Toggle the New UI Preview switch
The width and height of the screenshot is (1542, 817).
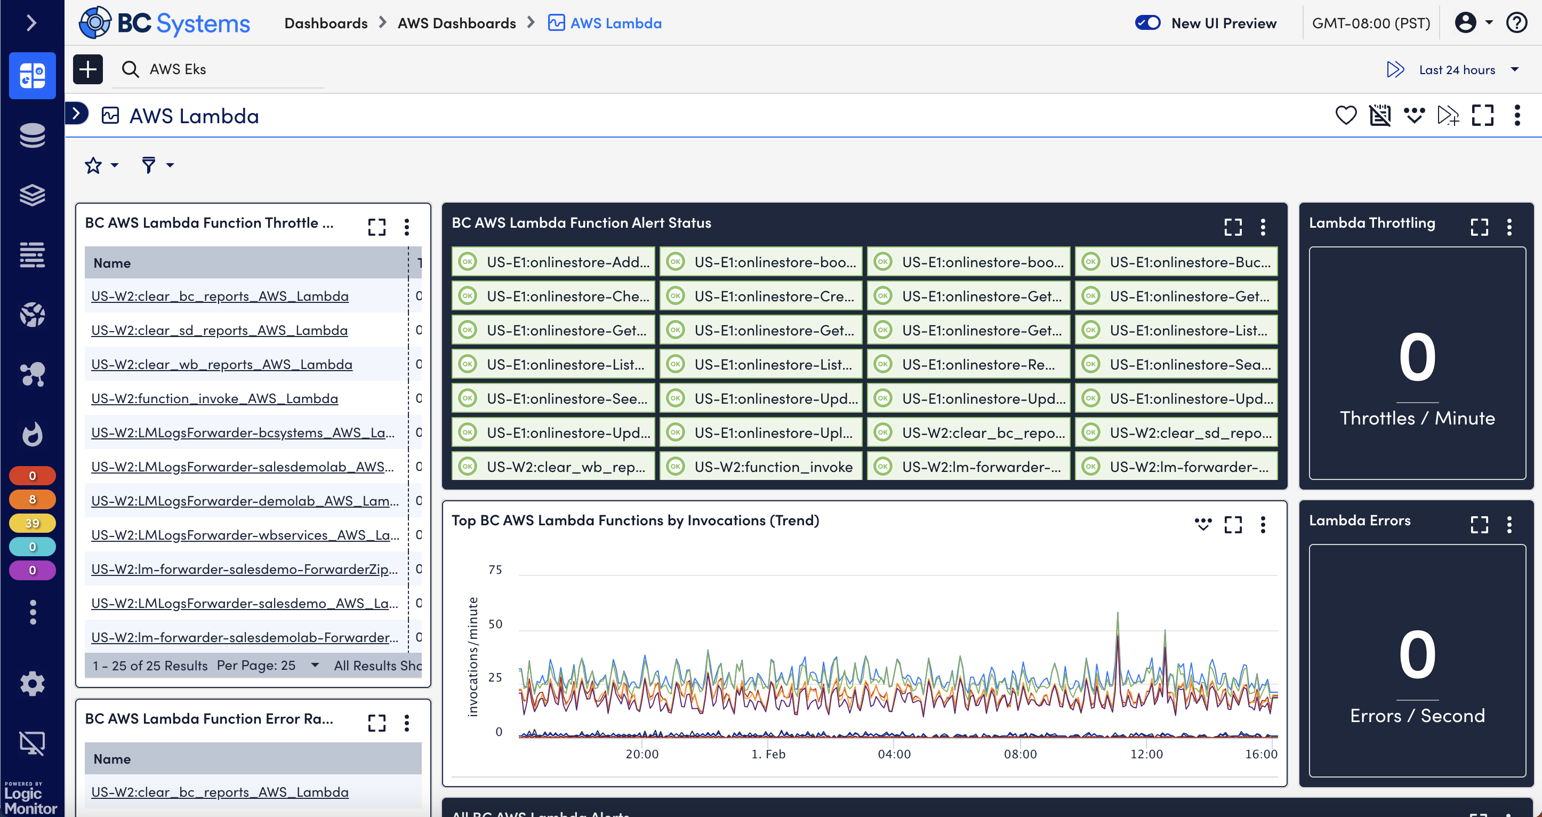pyautogui.click(x=1149, y=21)
